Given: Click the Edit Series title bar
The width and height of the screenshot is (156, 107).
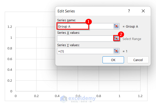Looking at the screenshot, I should coord(90,11).
